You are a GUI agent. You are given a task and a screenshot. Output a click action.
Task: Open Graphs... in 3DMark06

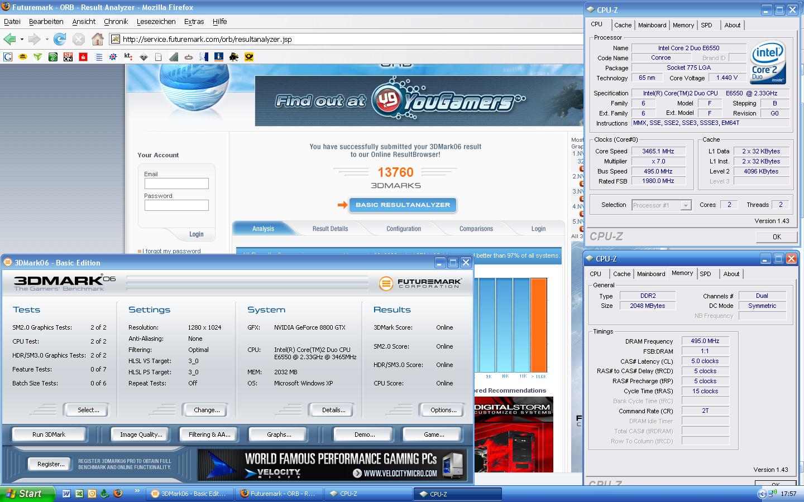pyautogui.click(x=279, y=435)
